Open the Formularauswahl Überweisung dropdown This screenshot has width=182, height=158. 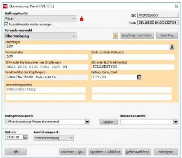(41, 36)
